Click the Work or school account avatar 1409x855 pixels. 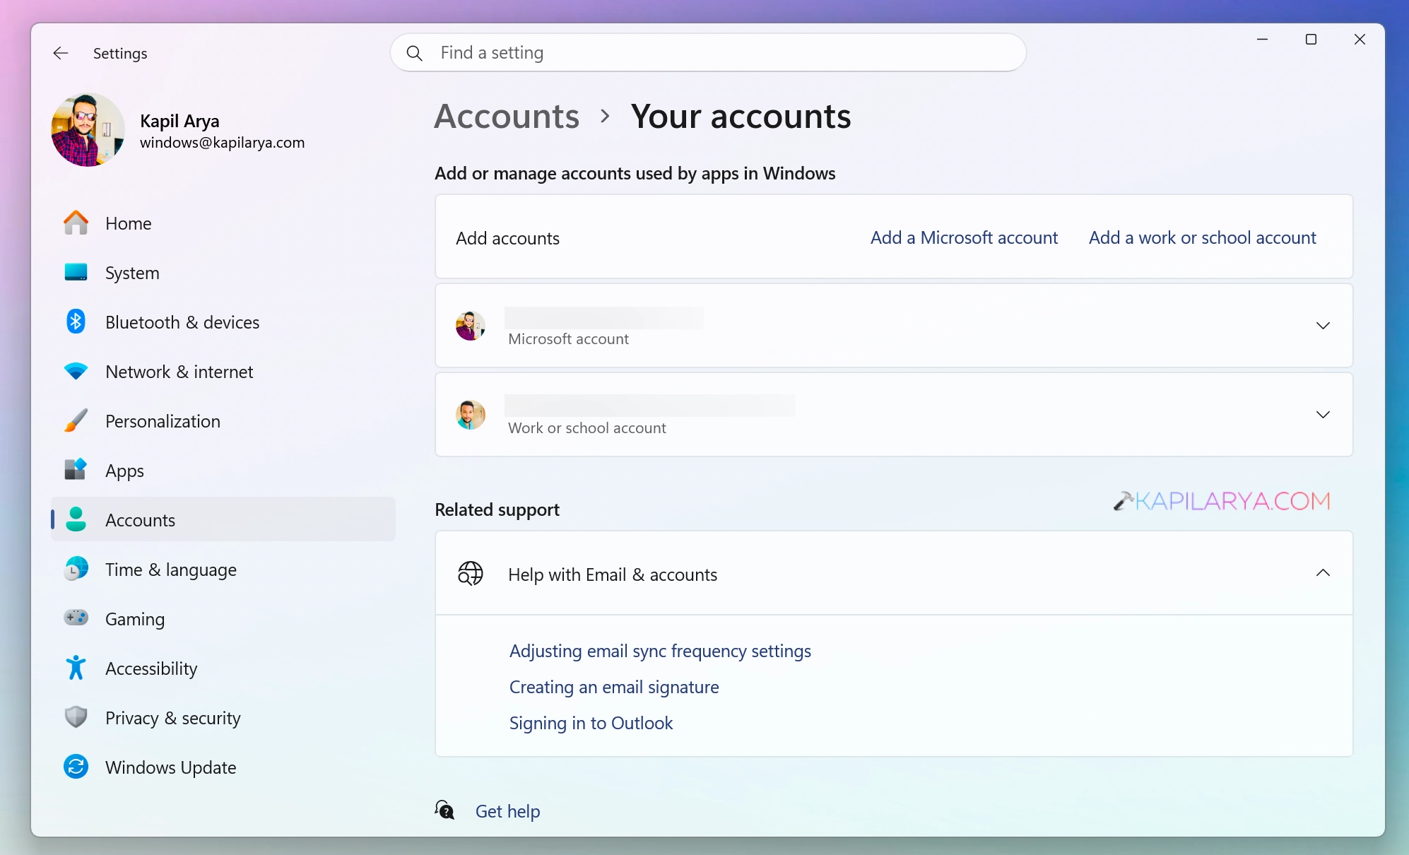(x=471, y=415)
